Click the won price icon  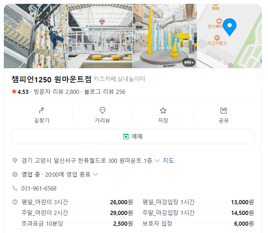[x=15, y=202]
